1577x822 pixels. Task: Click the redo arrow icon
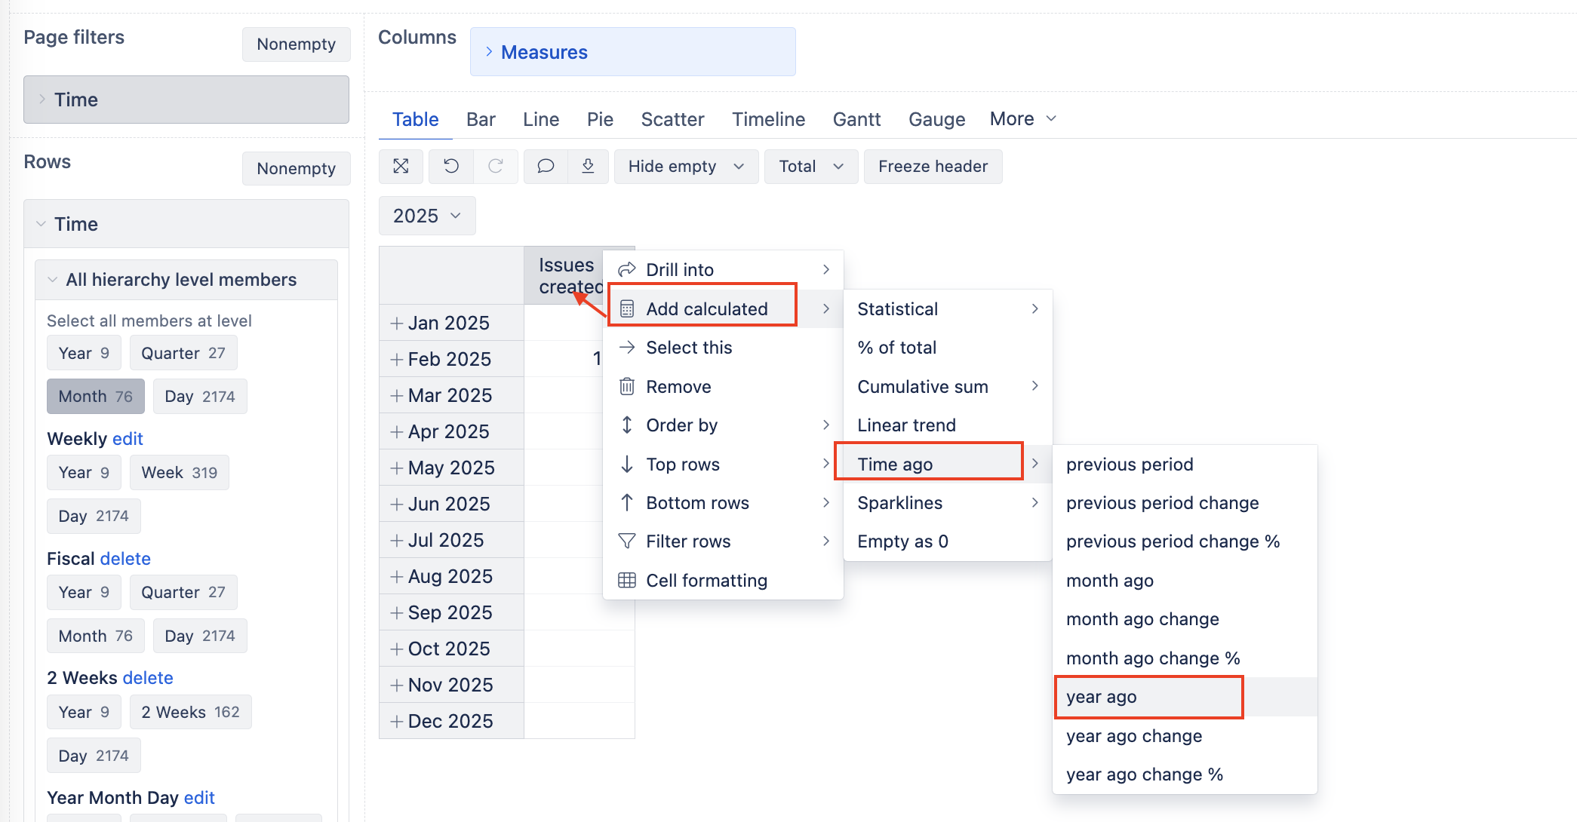tap(496, 166)
